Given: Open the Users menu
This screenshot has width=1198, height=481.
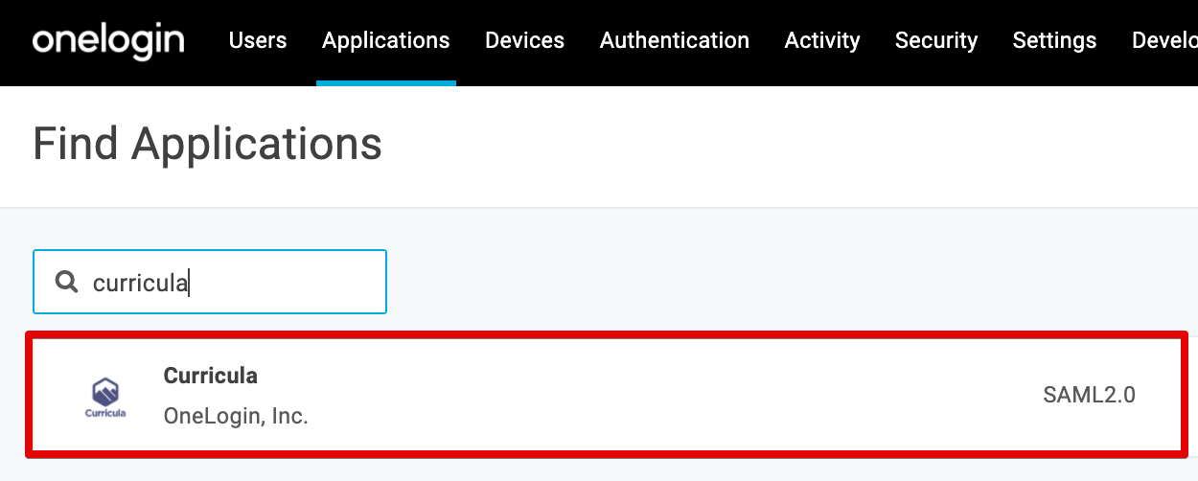Looking at the screenshot, I should (x=258, y=41).
